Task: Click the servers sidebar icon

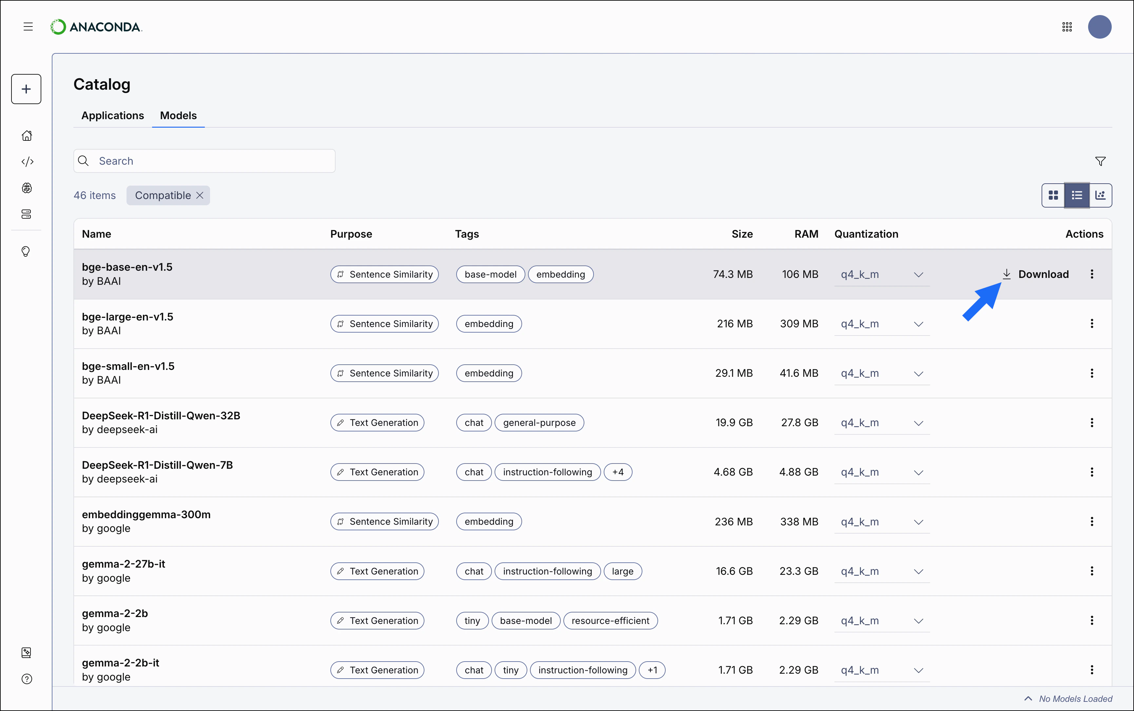Action: pos(27,214)
